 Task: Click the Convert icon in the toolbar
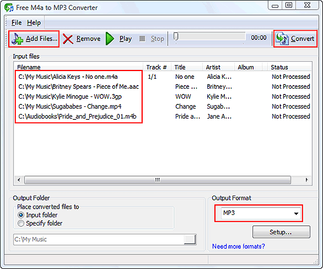282,39
